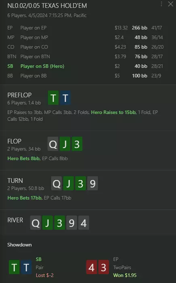Click the green T card in SB showdown
This screenshot has height=283, width=176.
click(14, 267)
